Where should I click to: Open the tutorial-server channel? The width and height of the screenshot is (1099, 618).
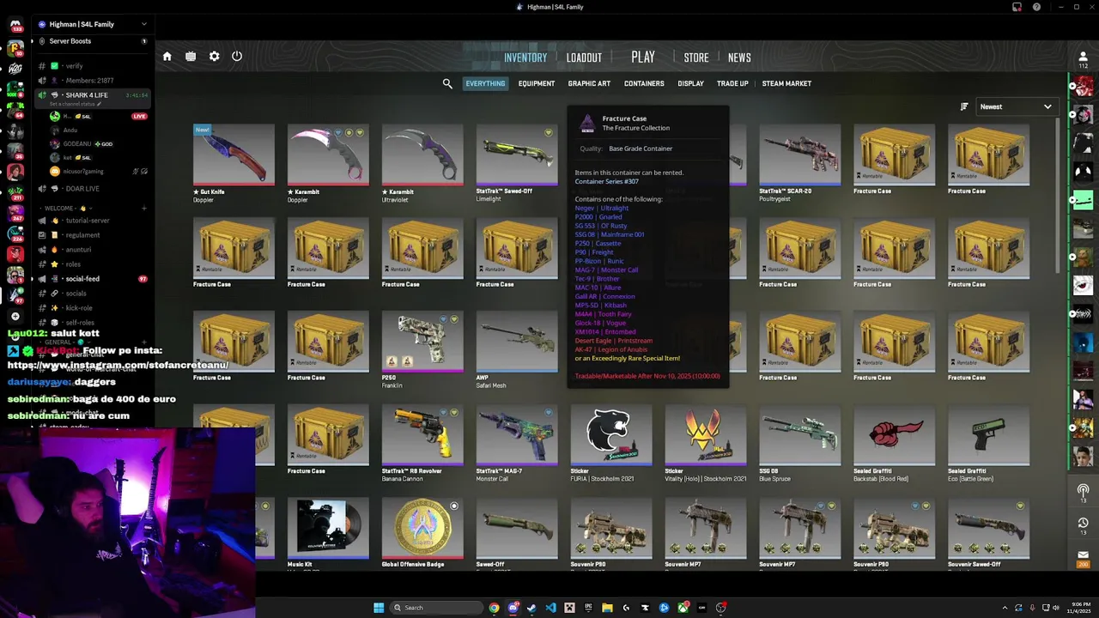[93, 220]
